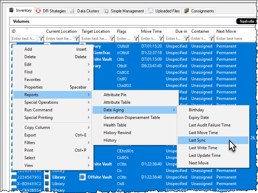Focus the ID filter text field
Viewport: 258px width, 193px height.
coord(24,39)
